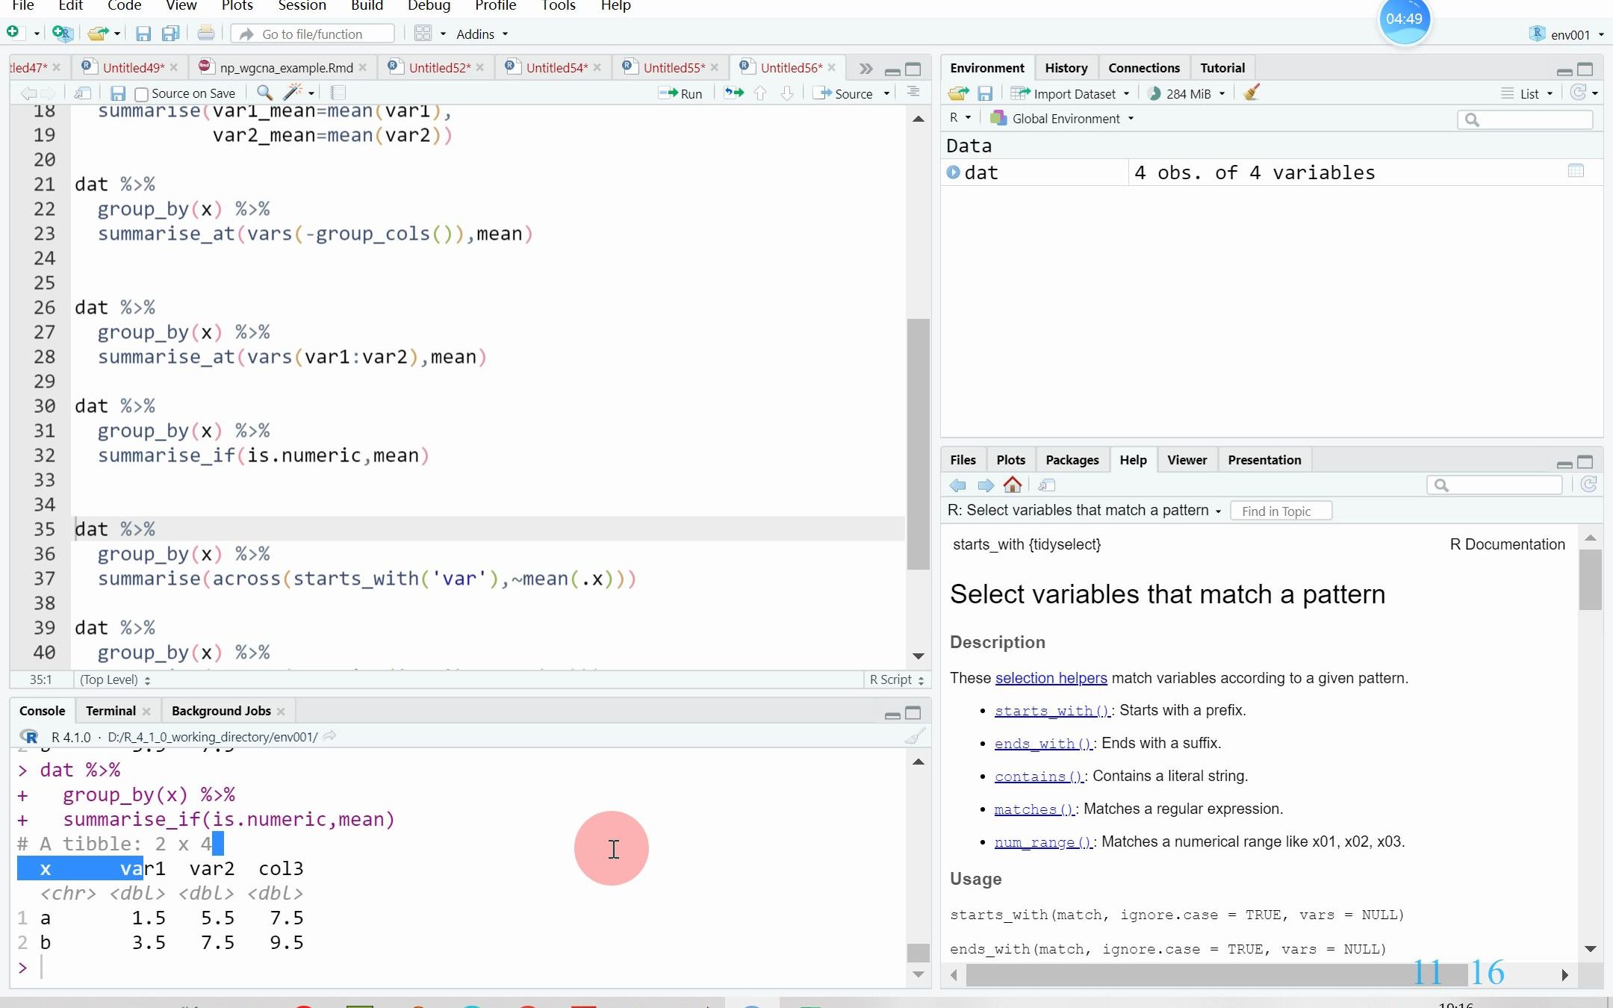Expand the dat object details toggle
This screenshot has width=1613, height=1008.
click(953, 172)
